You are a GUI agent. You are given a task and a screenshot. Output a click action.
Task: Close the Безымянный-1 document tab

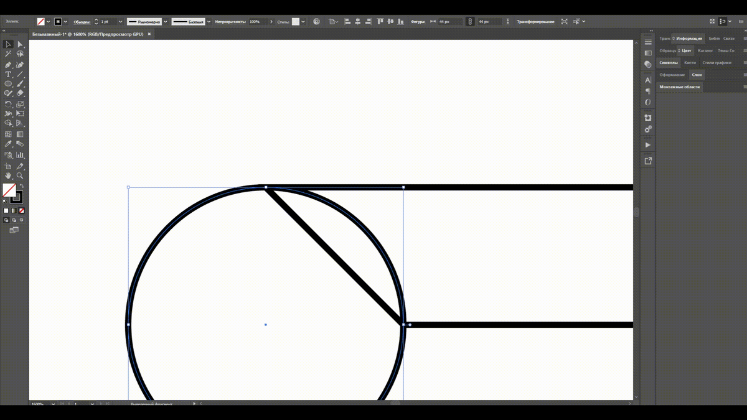click(x=149, y=34)
